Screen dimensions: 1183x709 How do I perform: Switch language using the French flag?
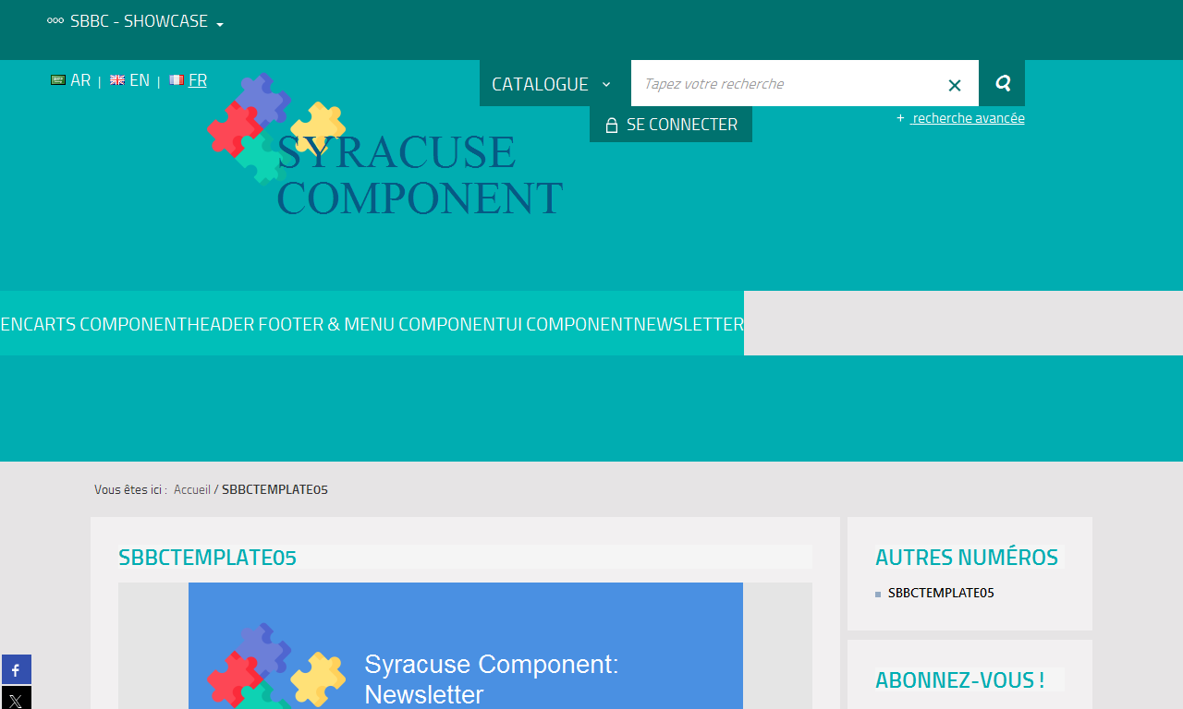pos(177,80)
